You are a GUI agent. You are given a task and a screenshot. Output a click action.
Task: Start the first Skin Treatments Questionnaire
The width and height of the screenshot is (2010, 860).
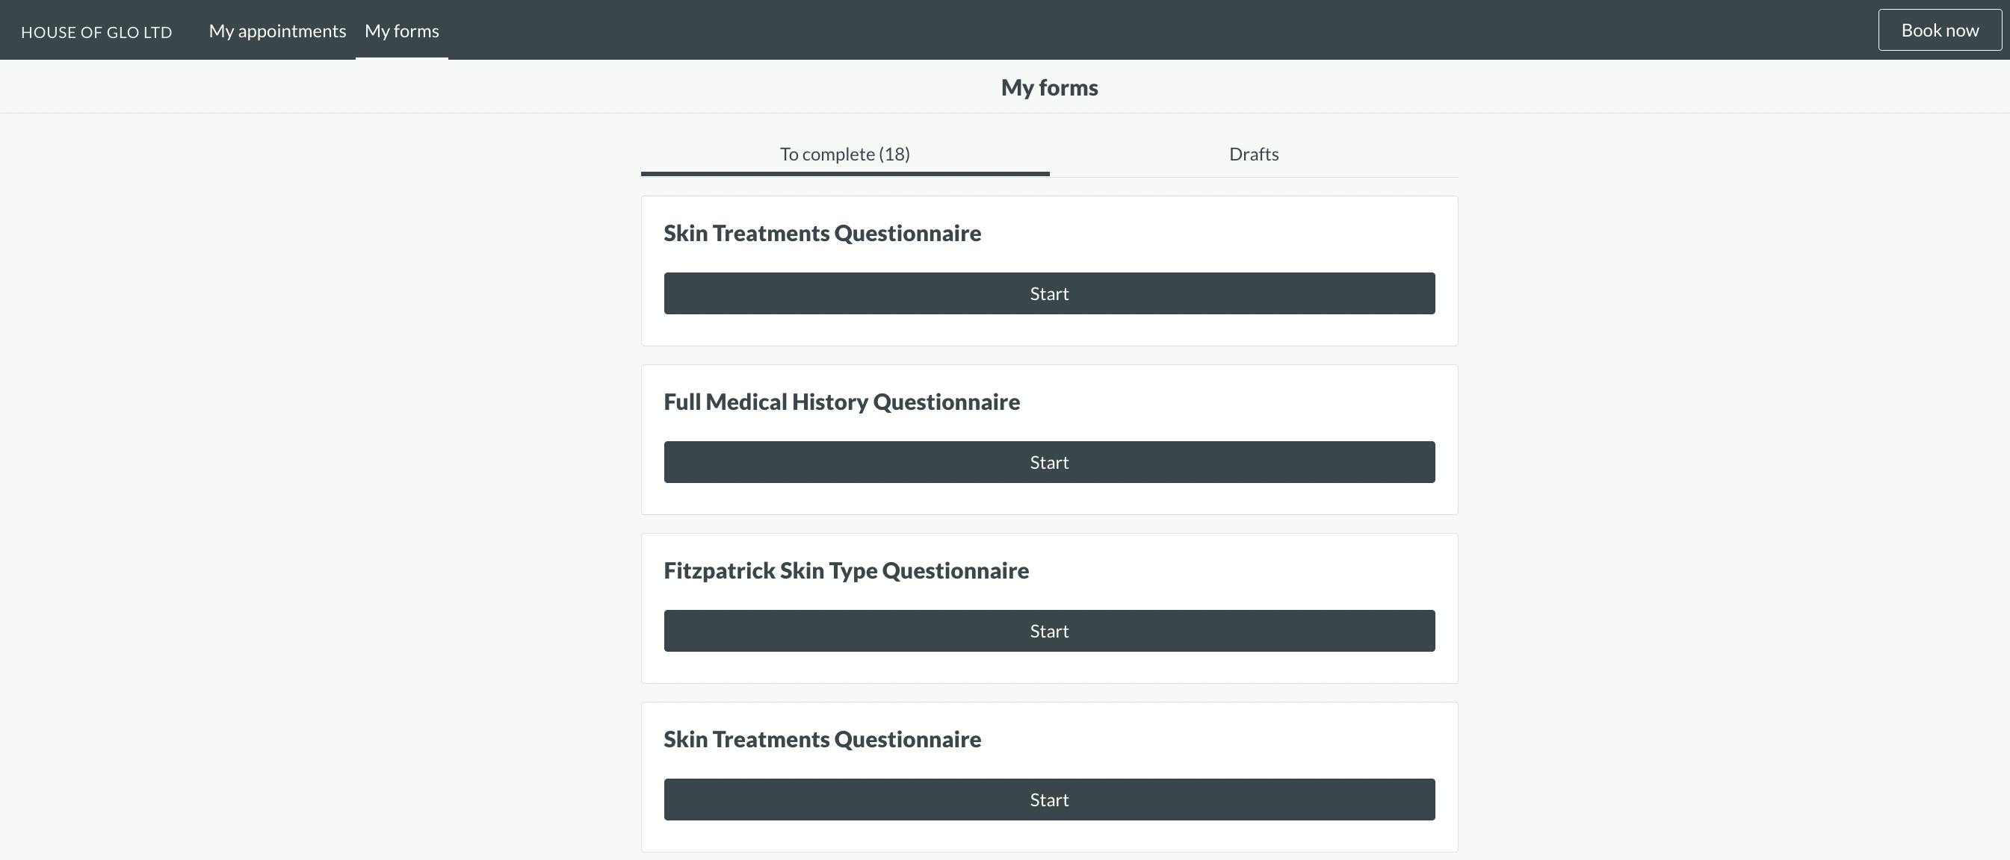[1048, 293]
